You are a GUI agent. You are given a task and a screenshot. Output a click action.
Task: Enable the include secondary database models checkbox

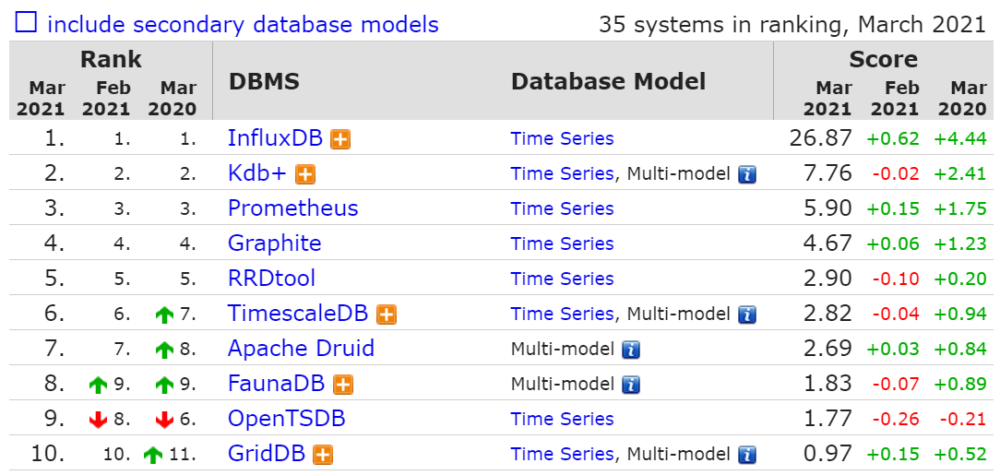(x=27, y=23)
